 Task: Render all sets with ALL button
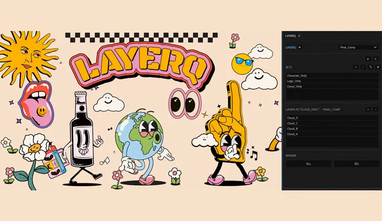308,163
